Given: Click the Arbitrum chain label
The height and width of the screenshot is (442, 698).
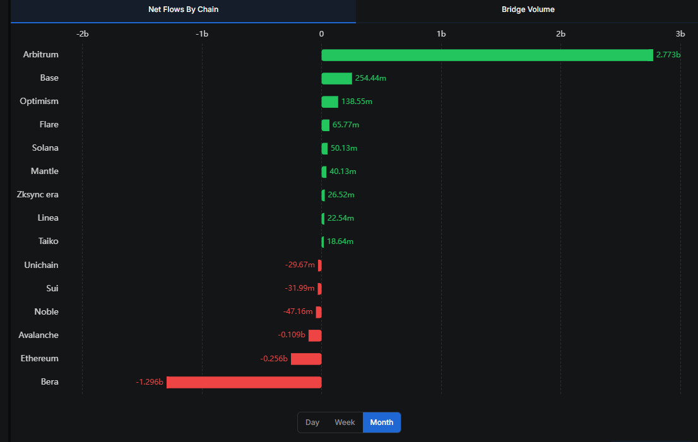Looking at the screenshot, I should (x=40, y=55).
